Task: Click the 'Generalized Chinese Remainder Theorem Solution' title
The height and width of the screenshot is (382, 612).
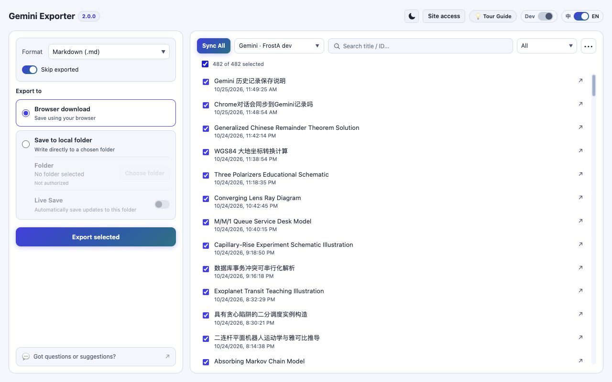Action: pos(287,128)
